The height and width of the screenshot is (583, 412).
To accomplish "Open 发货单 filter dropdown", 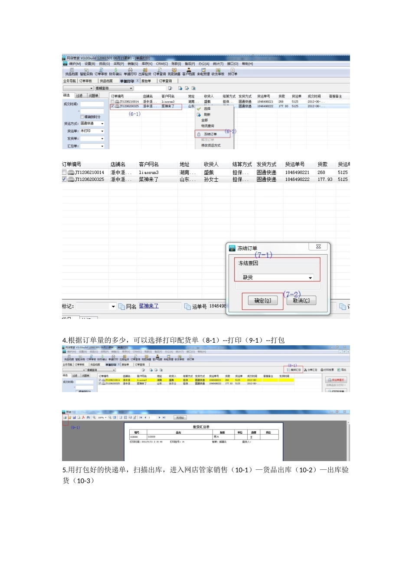I will (92, 139).
